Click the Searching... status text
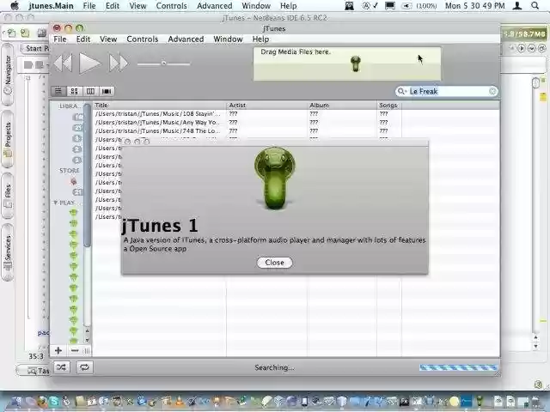This screenshot has width=550, height=412. tap(274, 367)
